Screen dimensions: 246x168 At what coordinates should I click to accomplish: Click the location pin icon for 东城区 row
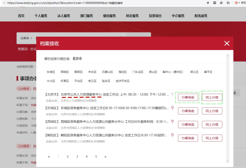tap(172, 108)
